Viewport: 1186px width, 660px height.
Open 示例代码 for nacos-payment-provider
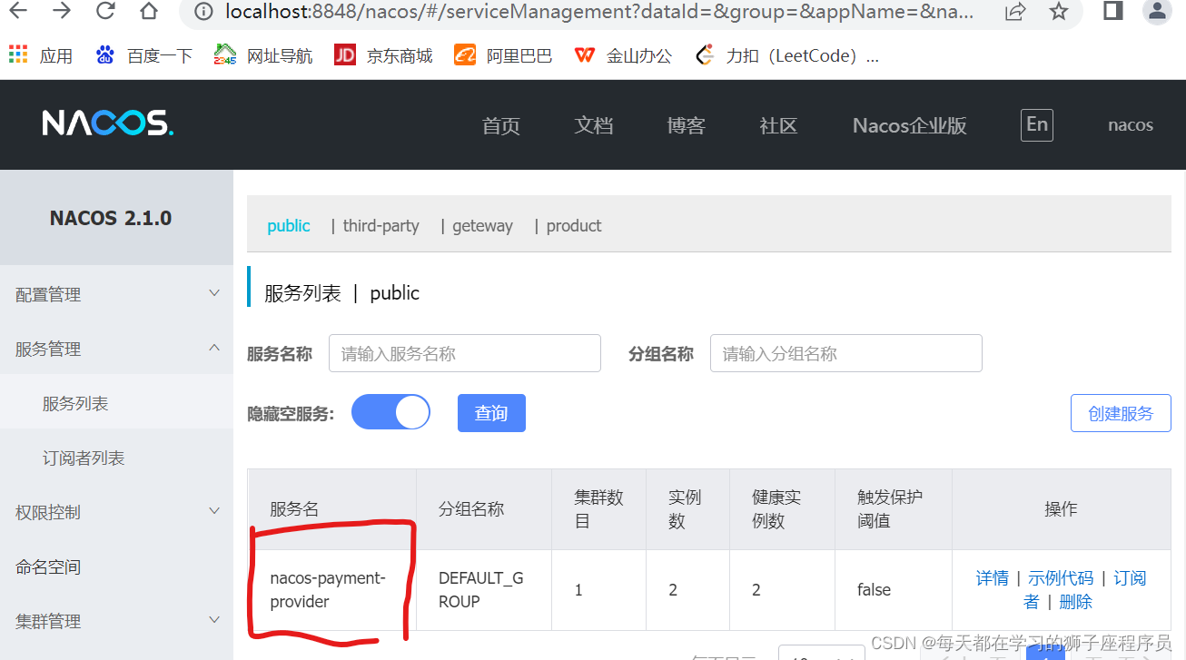pos(1061,578)
